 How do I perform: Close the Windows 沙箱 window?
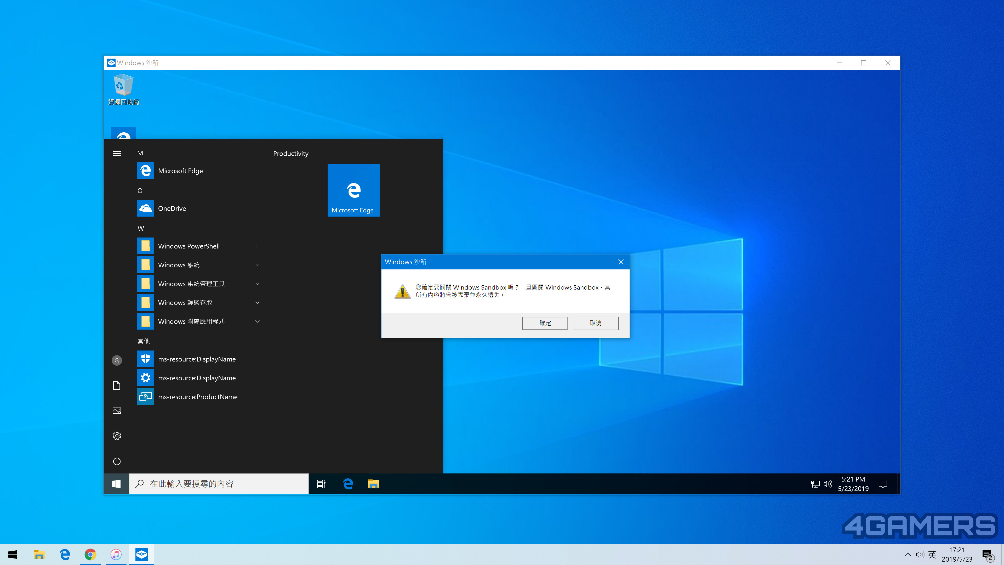(x=888, y=63)
